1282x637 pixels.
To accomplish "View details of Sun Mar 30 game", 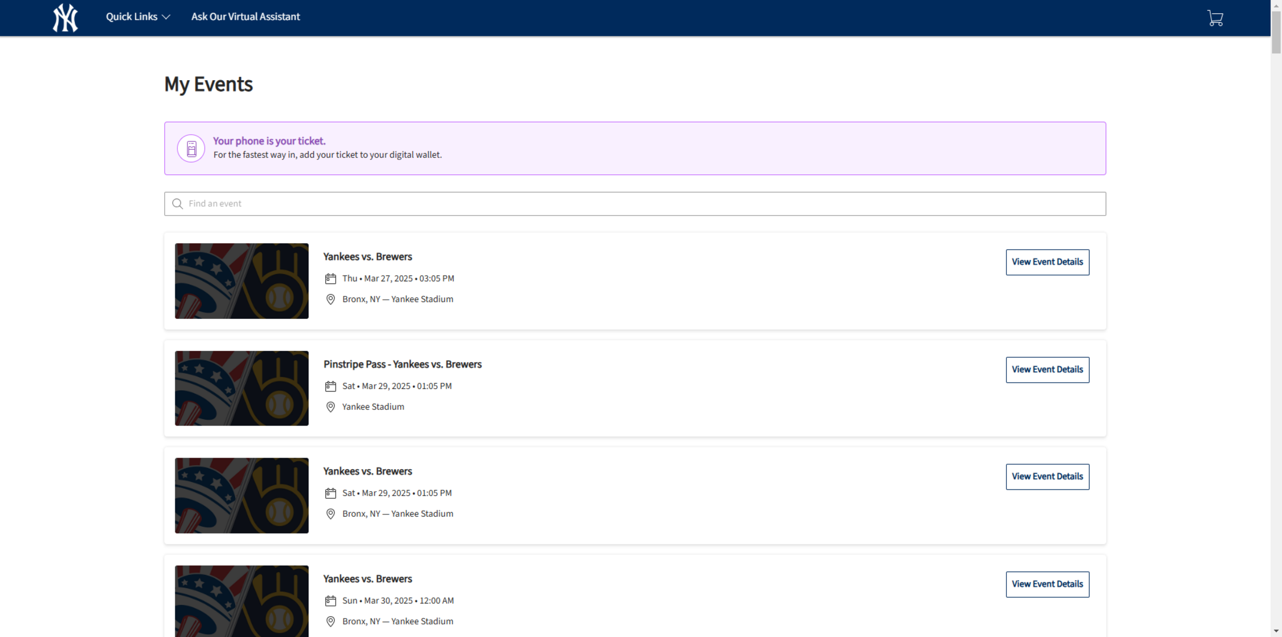I will click(1047, 584).
